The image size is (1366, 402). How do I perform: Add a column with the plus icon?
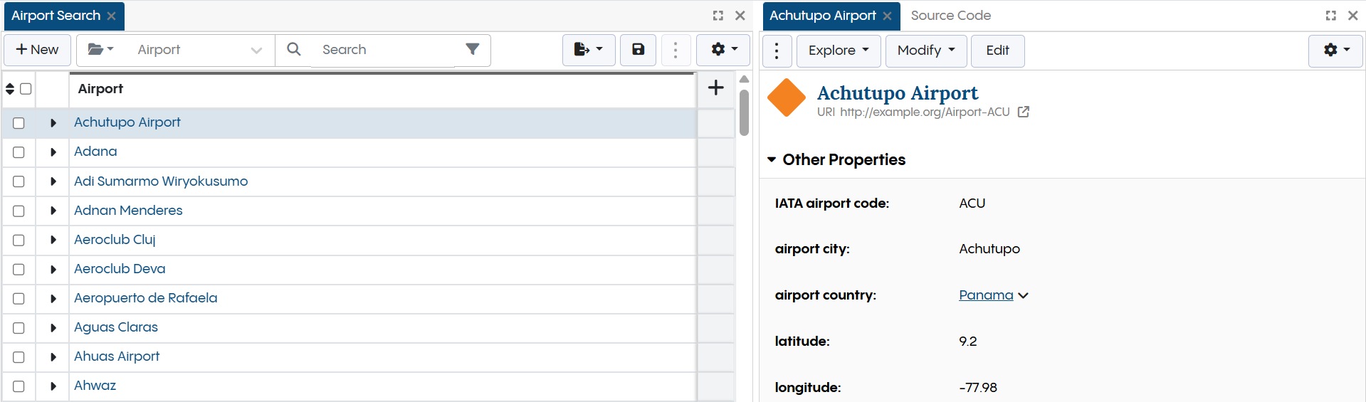[x=716, y=88]
